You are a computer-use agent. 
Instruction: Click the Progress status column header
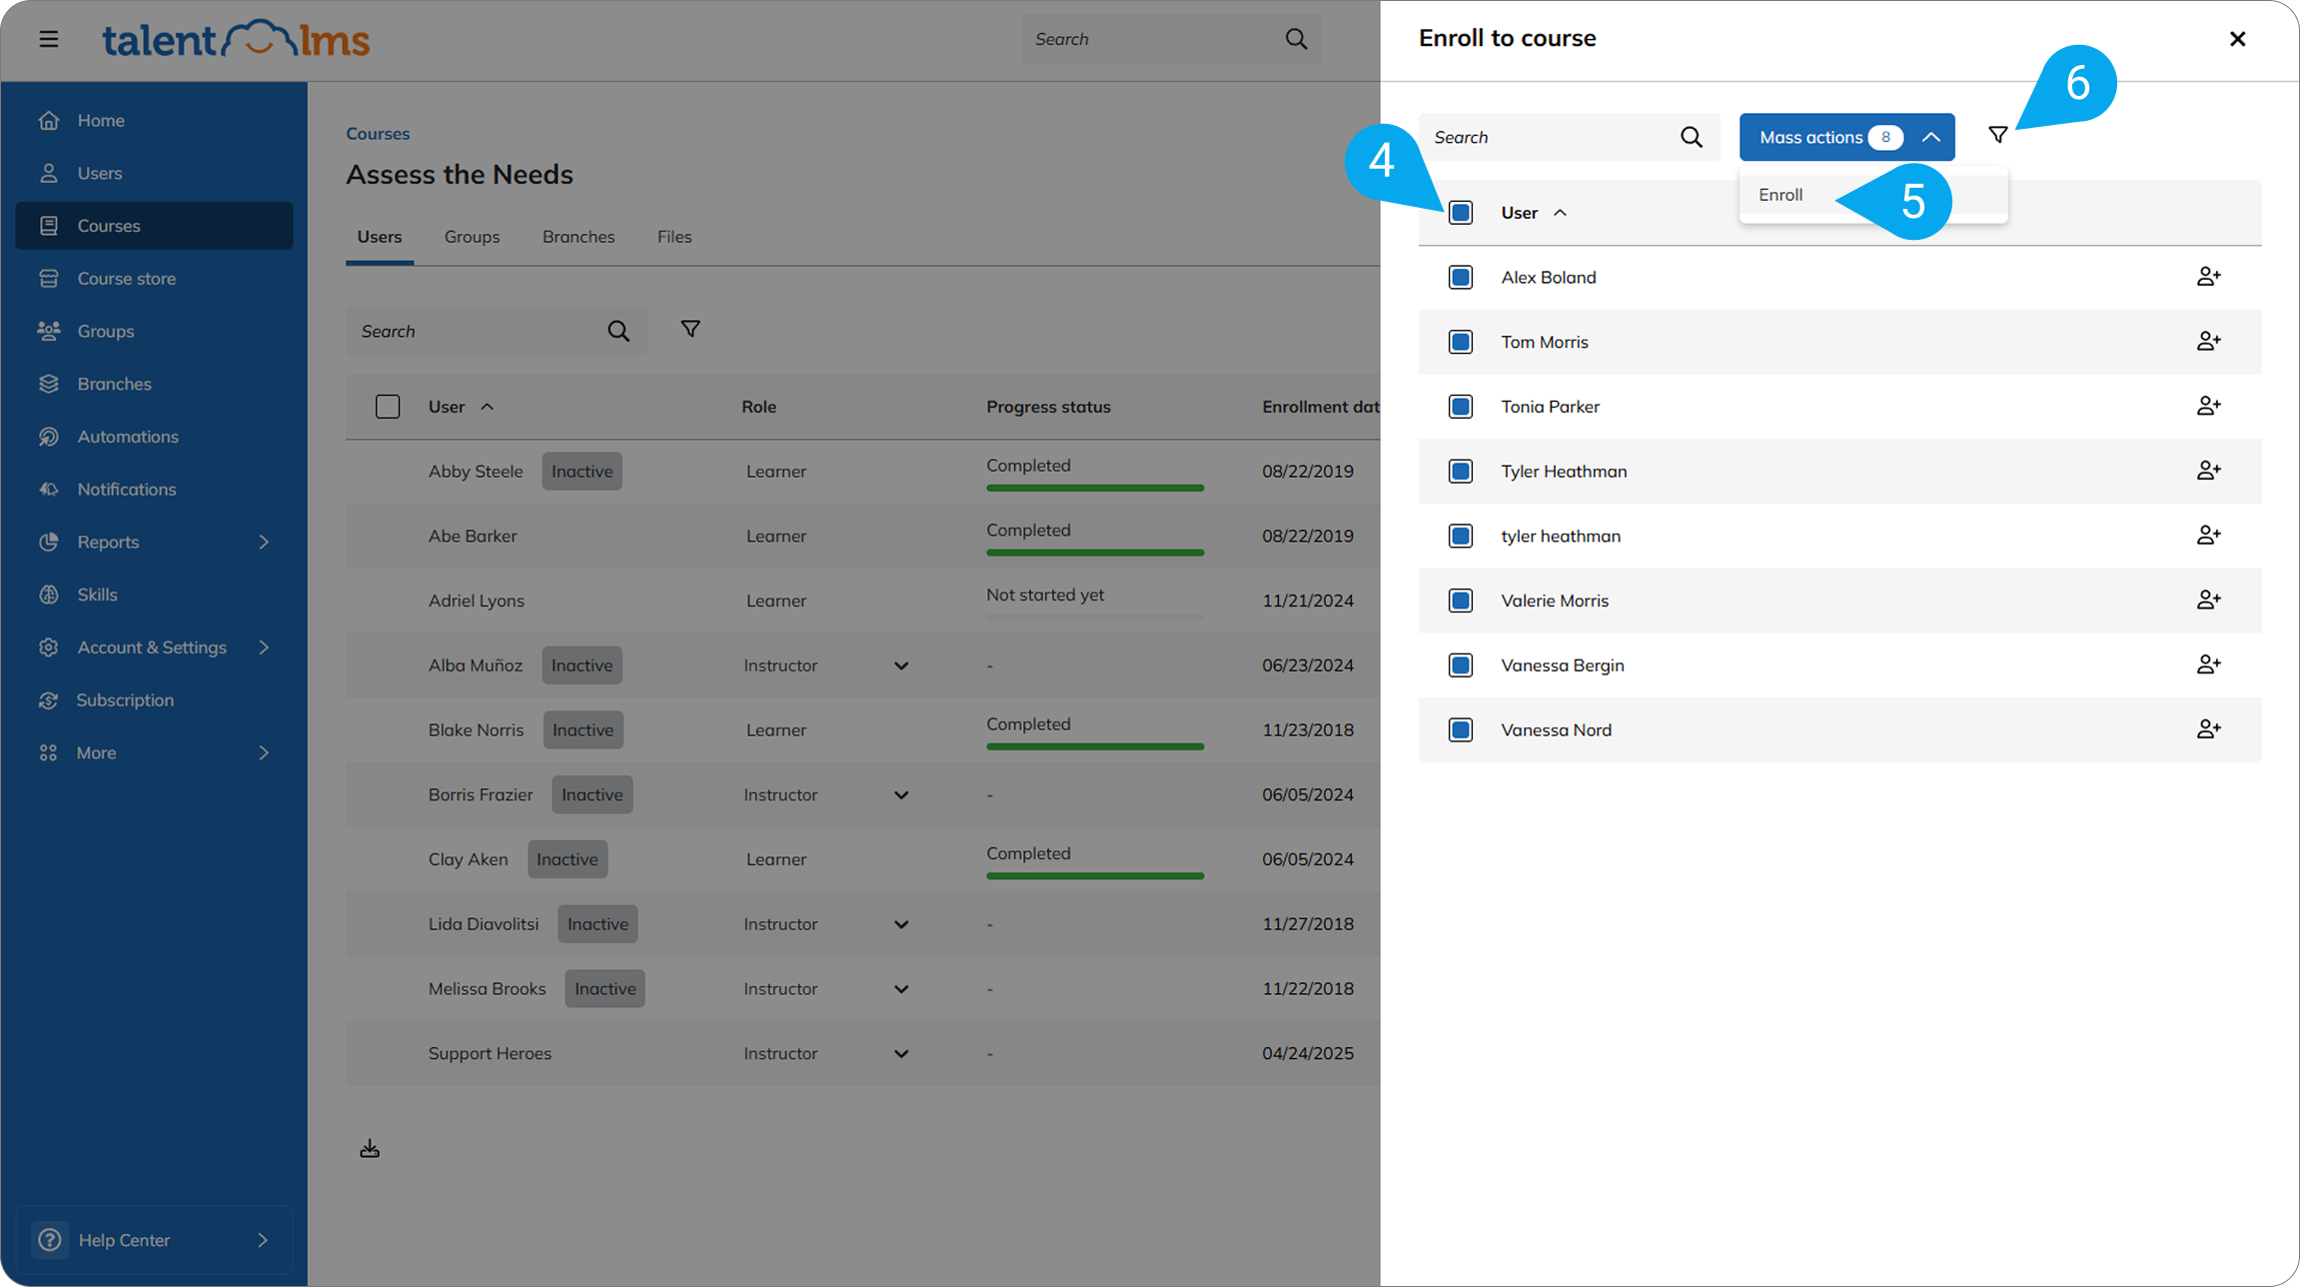tap(1048, 407)
